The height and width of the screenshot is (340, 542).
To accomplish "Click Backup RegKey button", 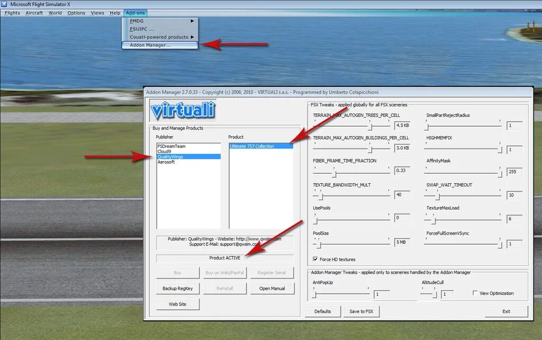I will tap(178, 289).
